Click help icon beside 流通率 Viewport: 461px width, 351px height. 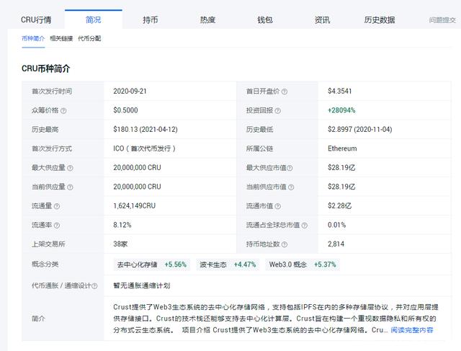pyautogui.click(x=56, y=225)
